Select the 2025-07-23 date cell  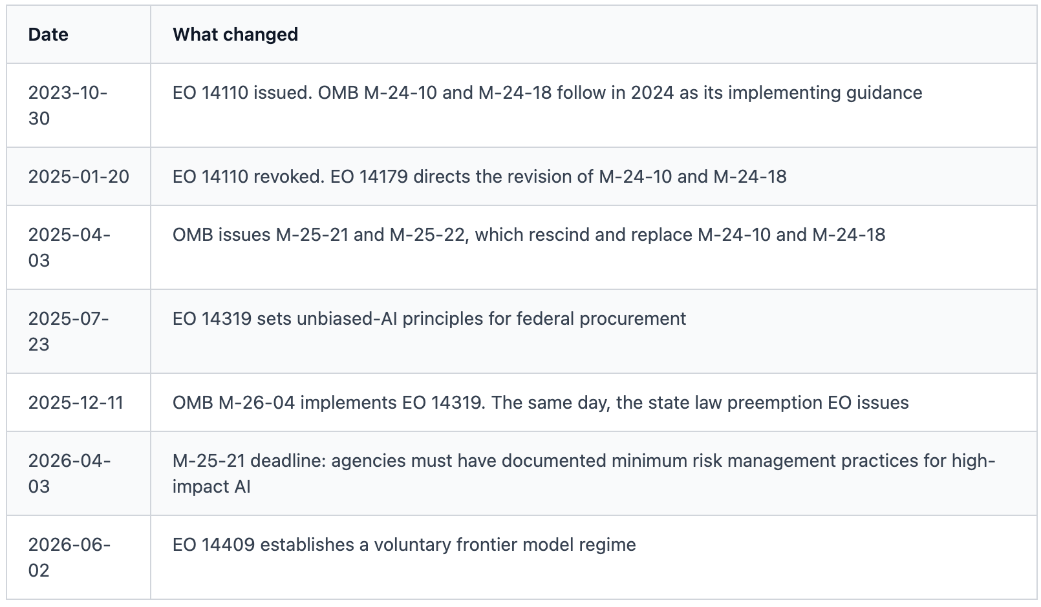(78, 331)
